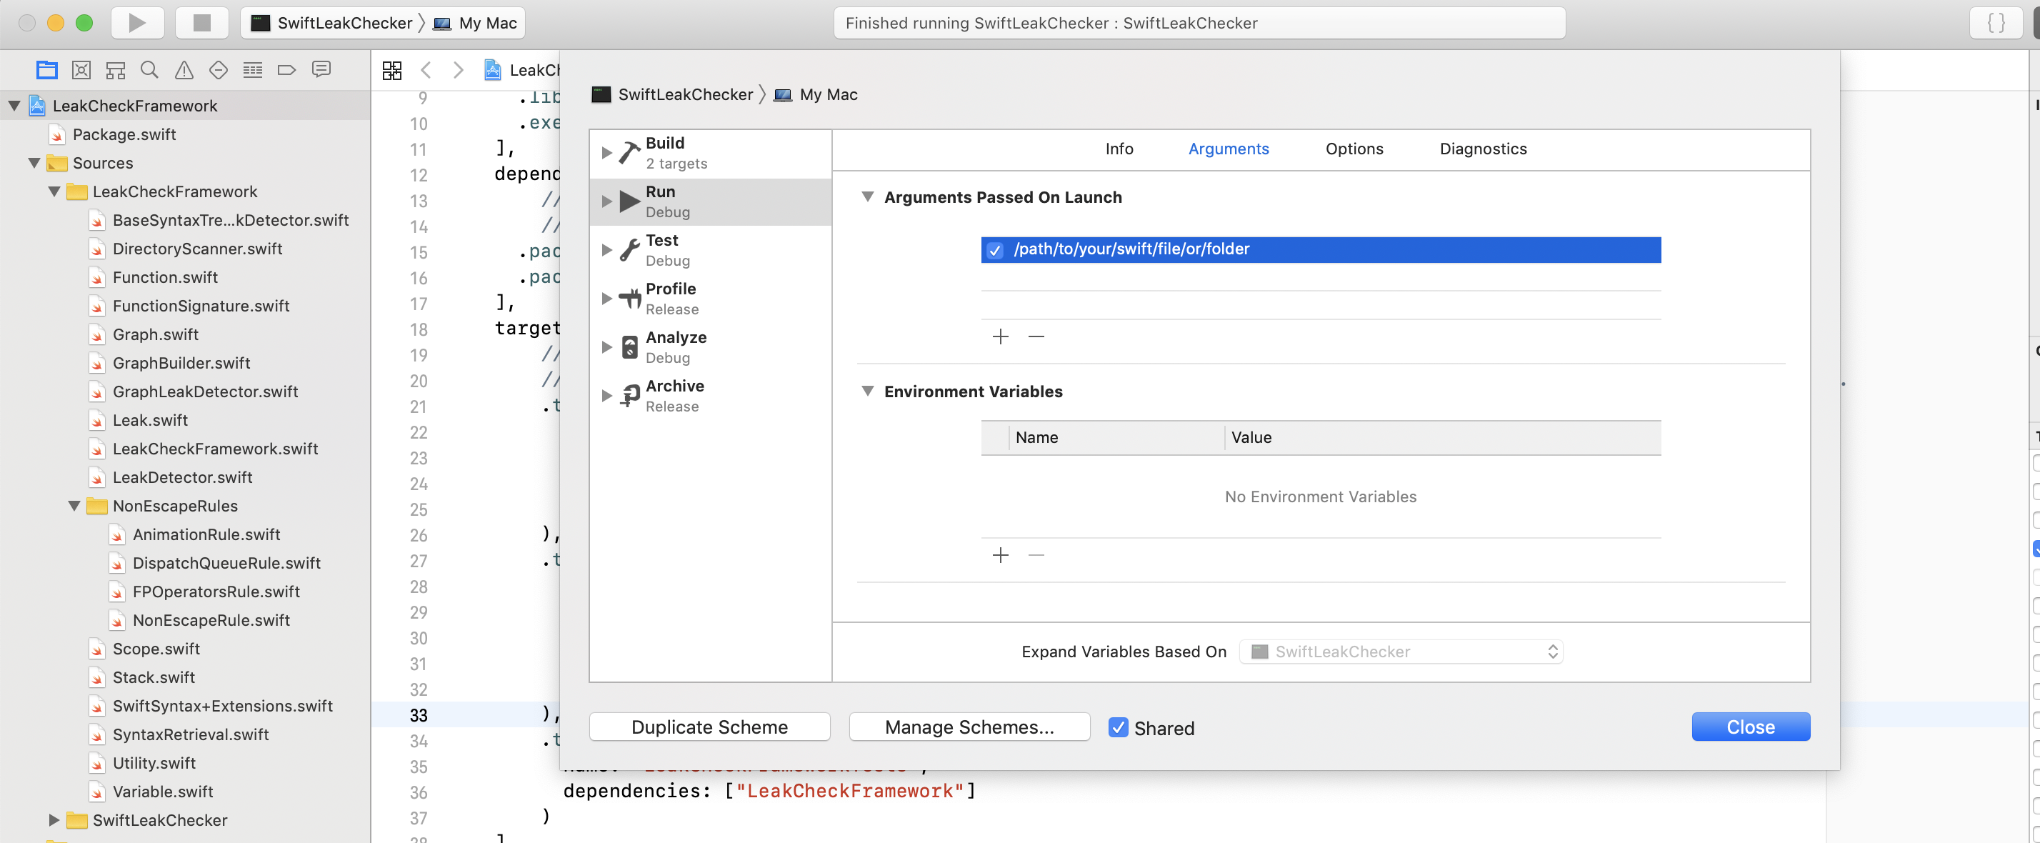Screen dimensions: 2040x843
Task: Add a launch argument with plus button
Action: (x=1000, y=336)
